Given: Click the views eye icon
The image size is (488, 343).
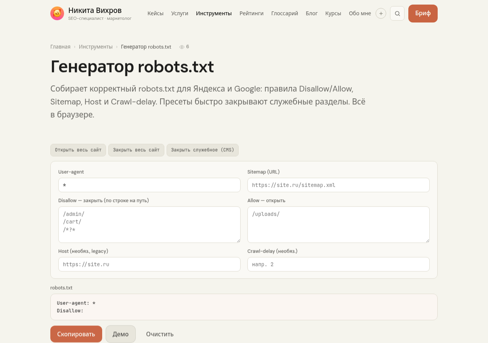Looking at the screenshot, I should tap(182, 47).
